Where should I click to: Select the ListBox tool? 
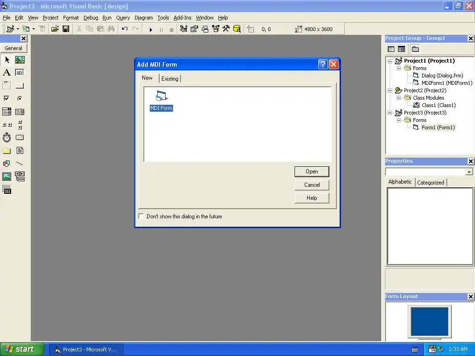click(19, 112)
